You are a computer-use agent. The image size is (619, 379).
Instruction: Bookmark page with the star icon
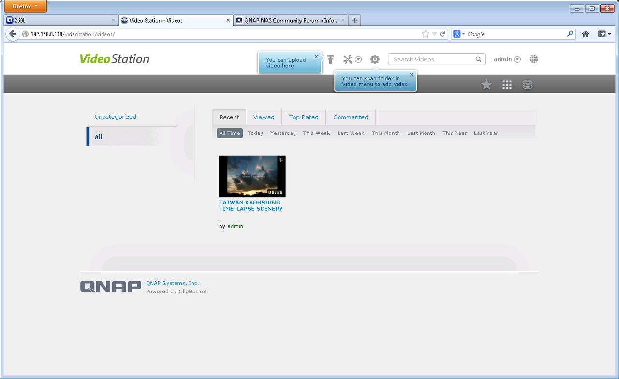tap(425, 34)
